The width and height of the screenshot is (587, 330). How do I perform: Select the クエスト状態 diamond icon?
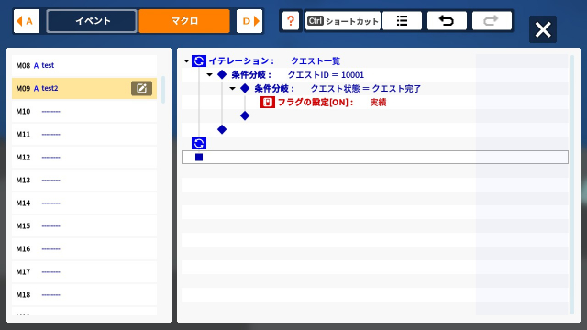[x=245, y=88]
